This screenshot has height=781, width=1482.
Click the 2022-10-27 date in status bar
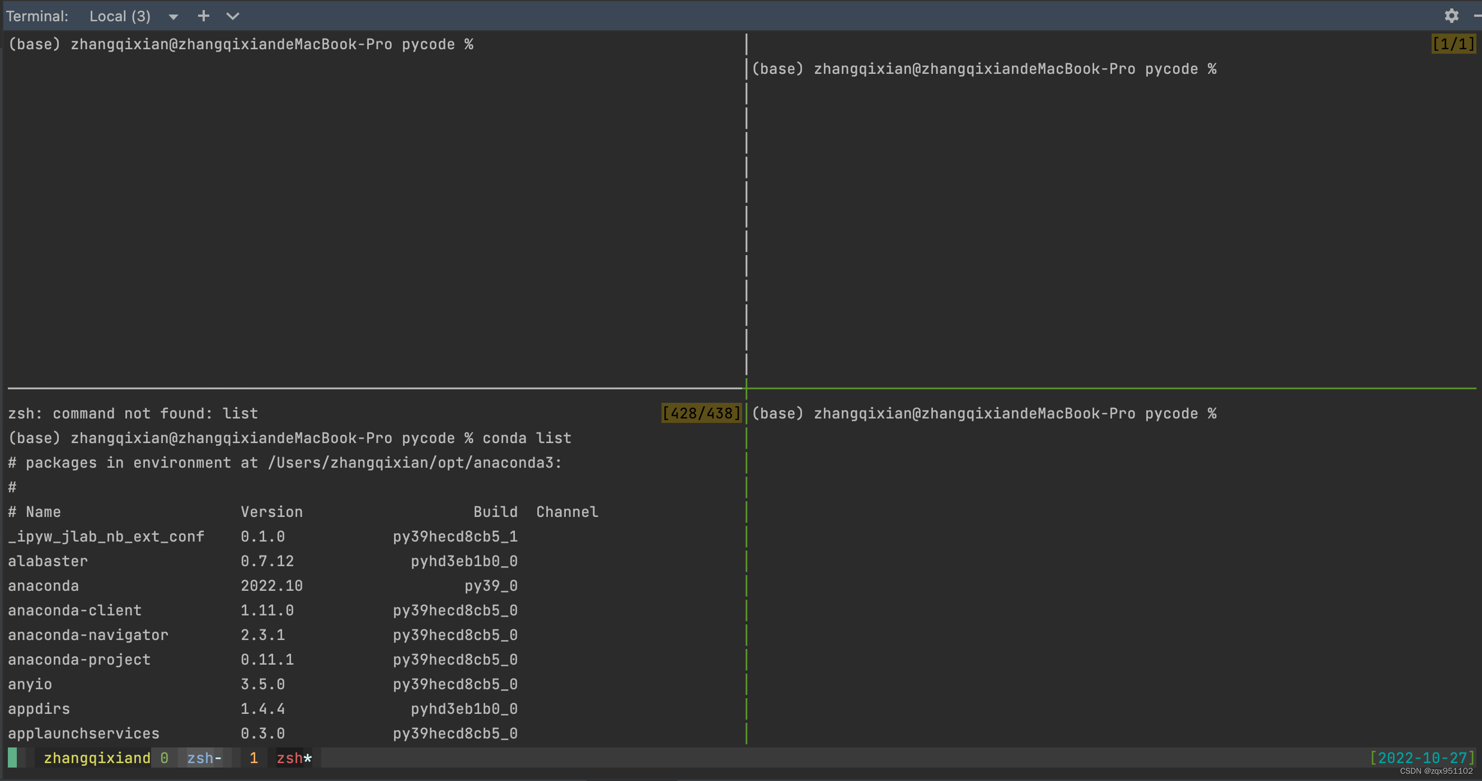(1422, 758)
